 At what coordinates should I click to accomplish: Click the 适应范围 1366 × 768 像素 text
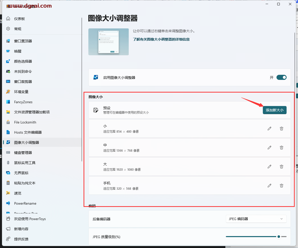tap(122, 151)
